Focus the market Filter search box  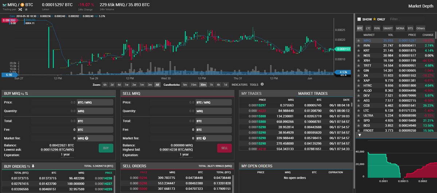tap(408, 19)
